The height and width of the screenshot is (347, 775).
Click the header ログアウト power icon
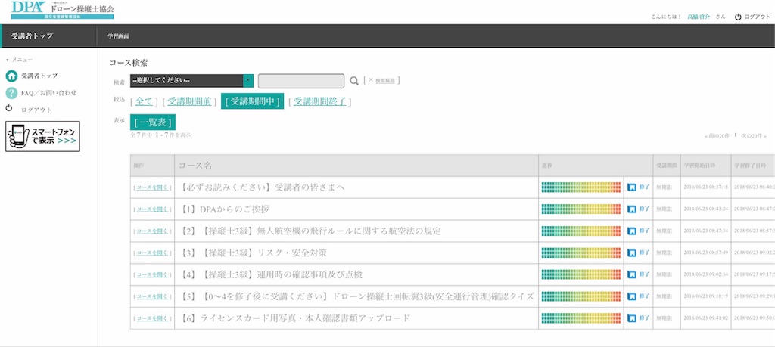[x=738, y=17]
